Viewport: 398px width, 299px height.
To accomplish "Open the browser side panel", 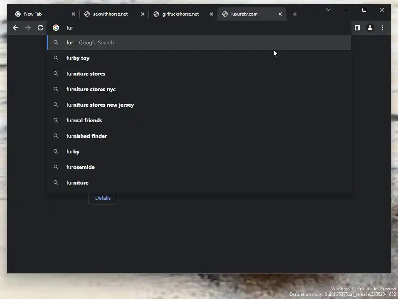I will click(358, 28).
